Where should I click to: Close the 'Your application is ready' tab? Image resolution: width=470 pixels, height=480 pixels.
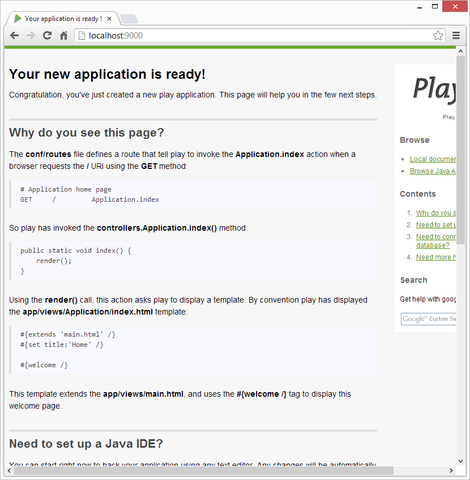click(x=109, y=19)
